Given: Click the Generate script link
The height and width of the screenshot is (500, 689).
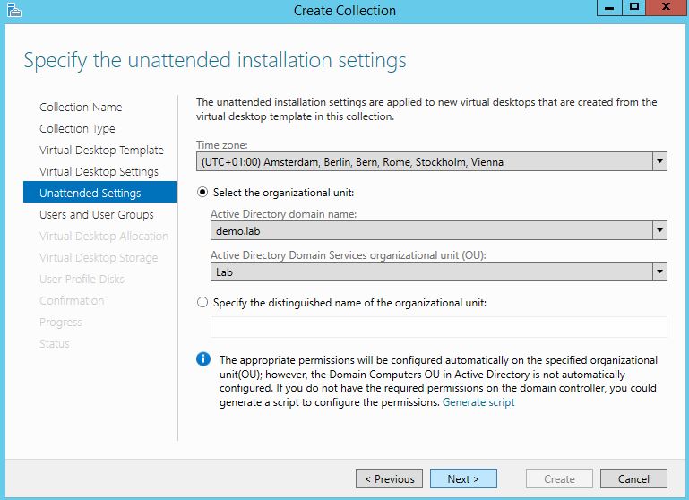Looking at the screenshot, I should tap(478, 402).
